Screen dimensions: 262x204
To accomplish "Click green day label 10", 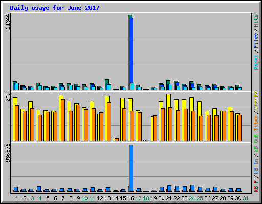I will 84,198.
